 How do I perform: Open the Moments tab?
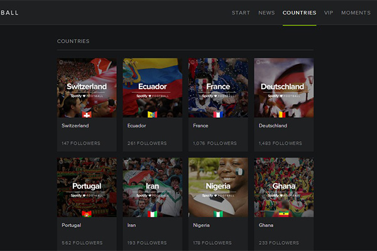[x=356, y=13]
